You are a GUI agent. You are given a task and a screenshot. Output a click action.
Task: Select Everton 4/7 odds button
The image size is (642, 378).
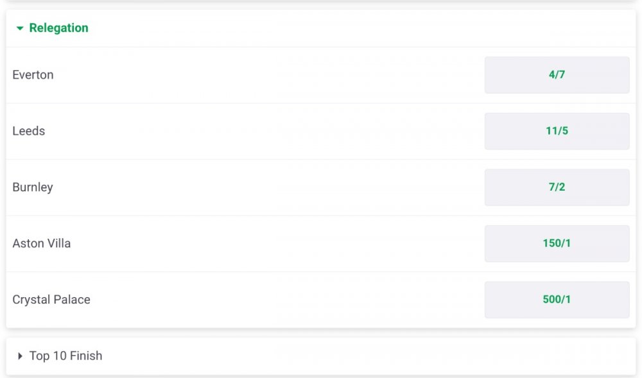pos(557,75)
